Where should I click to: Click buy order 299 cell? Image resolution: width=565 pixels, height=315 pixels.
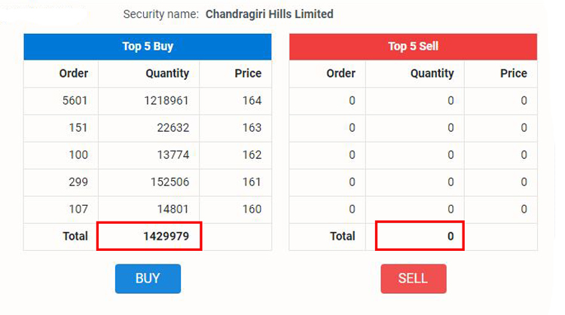(x=77, y=182)
